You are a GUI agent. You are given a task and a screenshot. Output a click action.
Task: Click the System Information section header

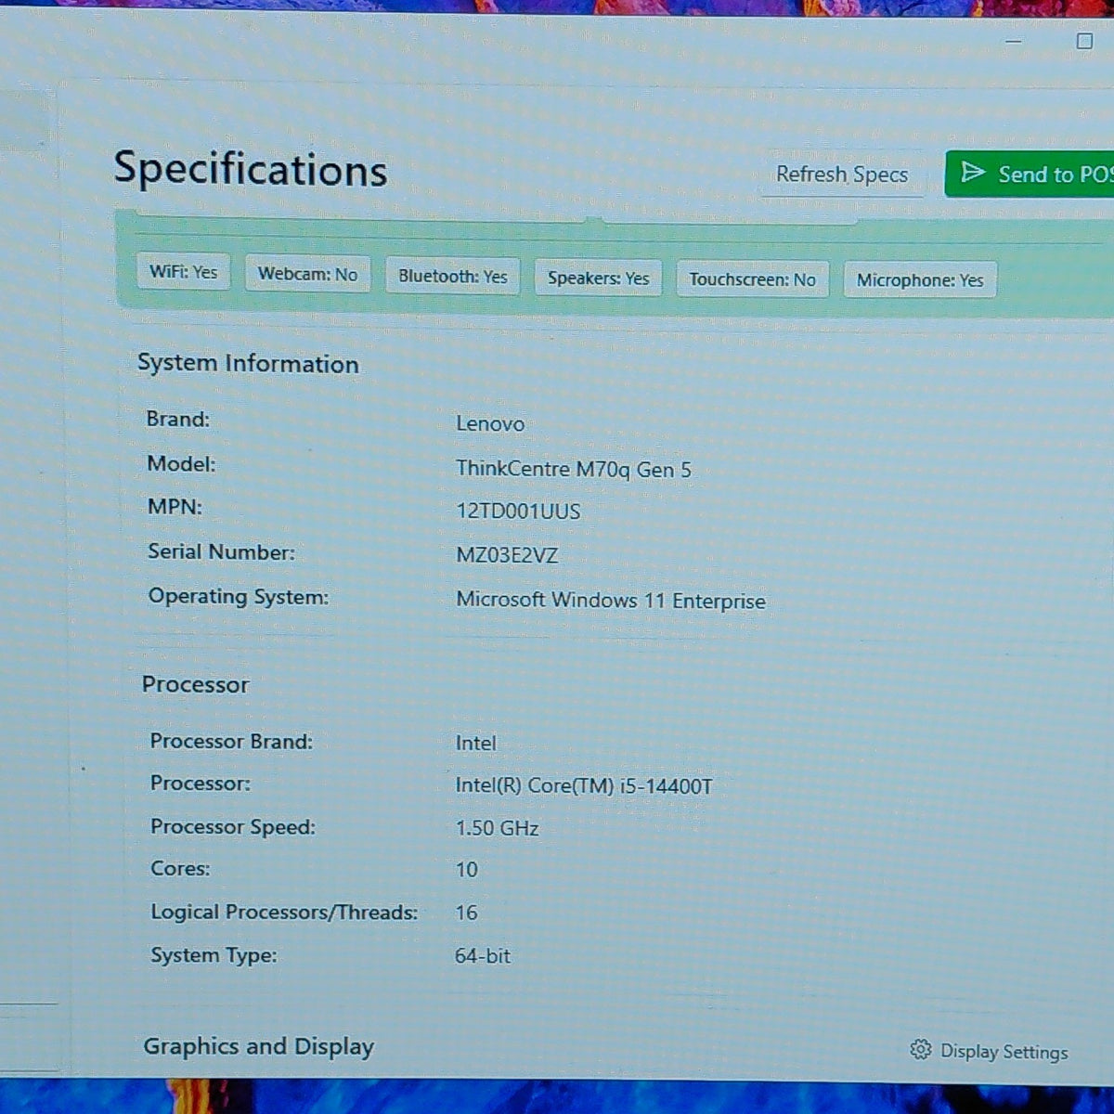(x=248, y=363)
